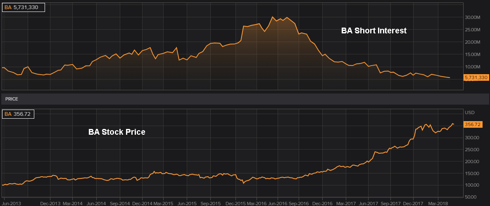Image resolution: width=490 pixels, height=206 pixels.
Task: Click the 25.00M y-axis label
Action: pos(472,30)
